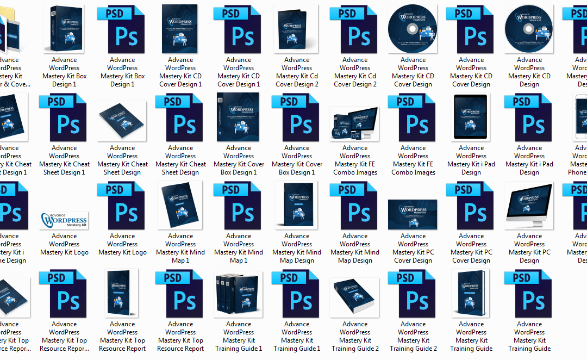Open the image thumbnail labeled Cheat Sheet Design
Image resolution: width=587 pixels, height=360 pixels.
(x=122, y=121)
